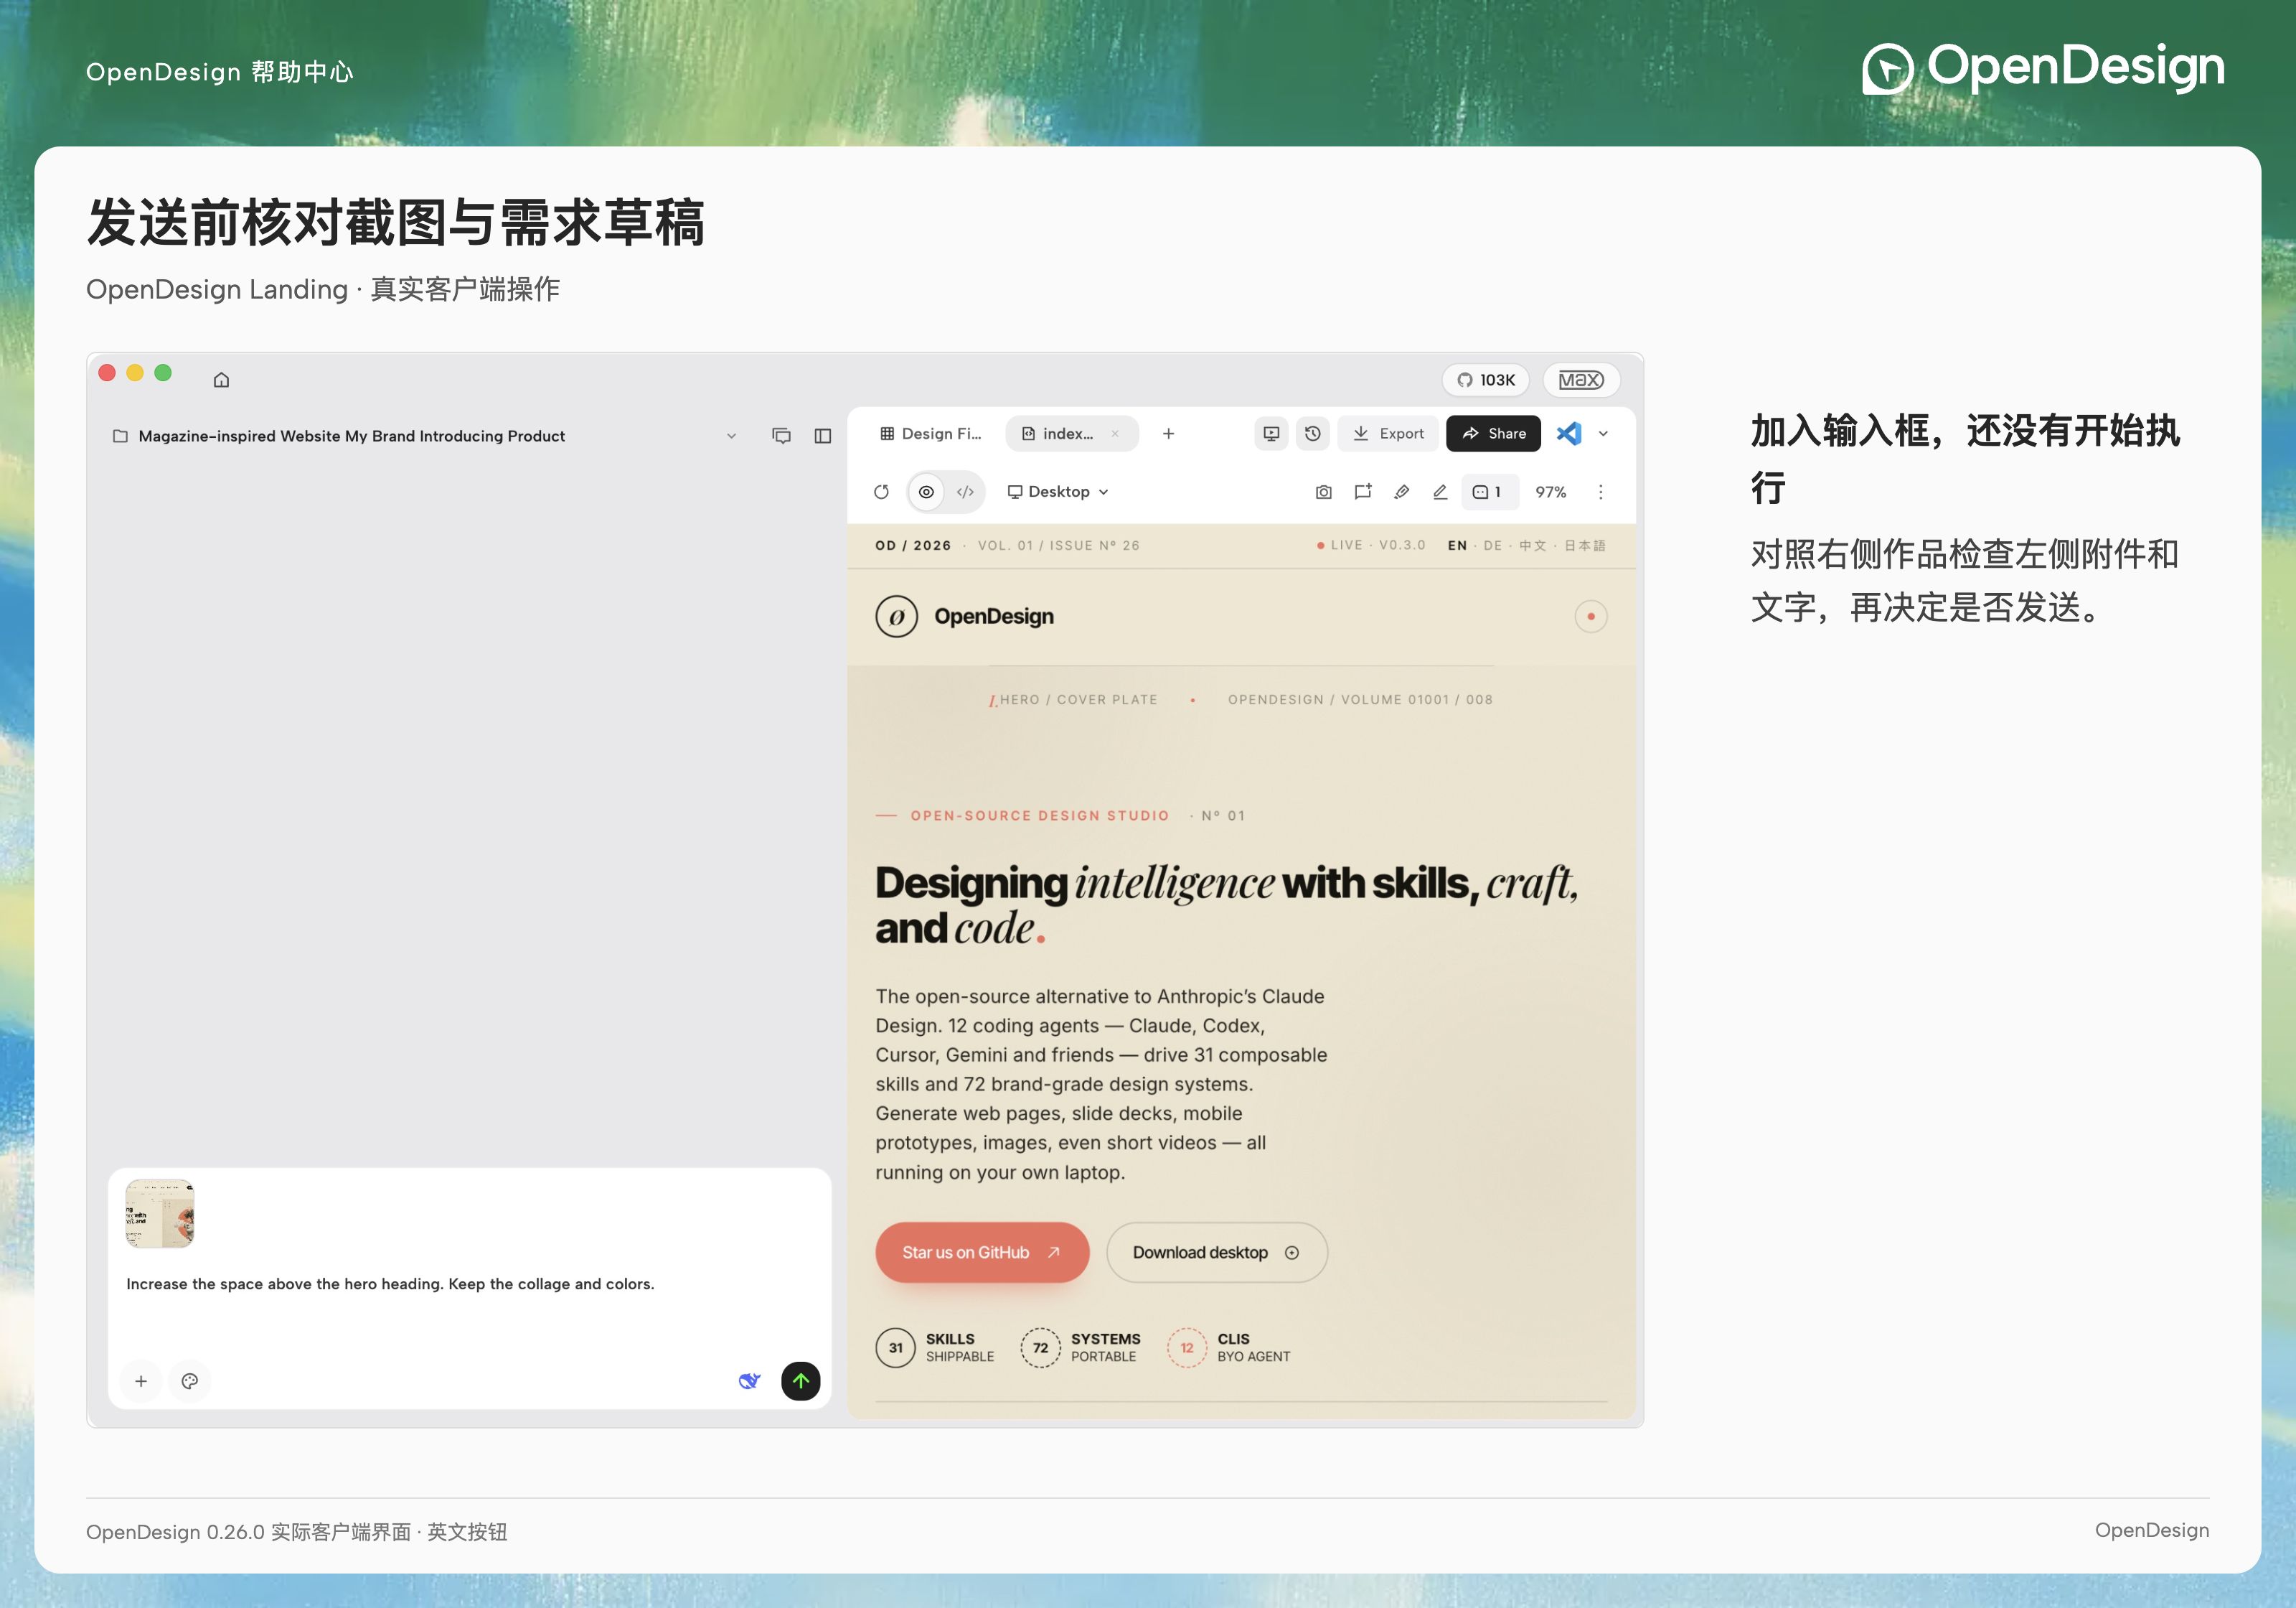Add a new tab with plus
The width and height of the screenshot is (2296, 1608).
click(1168, 434)
